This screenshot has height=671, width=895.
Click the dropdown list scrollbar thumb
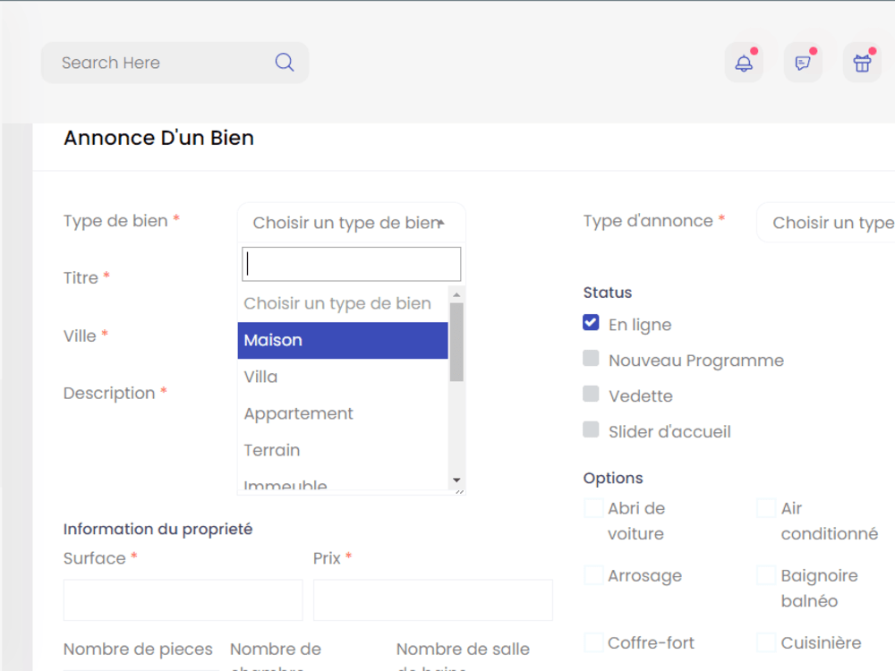click(x=456, y=342)
